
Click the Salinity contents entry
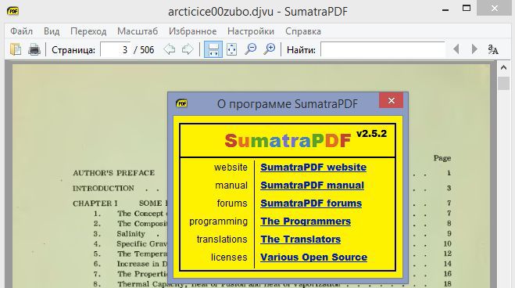(131, 234)
